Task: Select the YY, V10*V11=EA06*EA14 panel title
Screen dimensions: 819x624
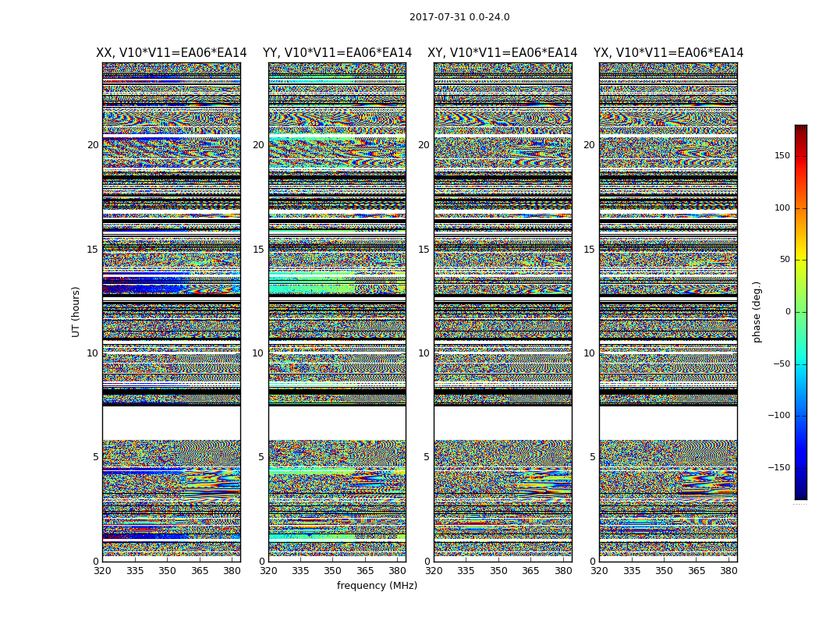Action: click(338, 53)
